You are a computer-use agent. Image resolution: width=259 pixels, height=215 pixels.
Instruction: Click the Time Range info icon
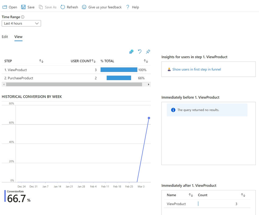pos(23,17)
